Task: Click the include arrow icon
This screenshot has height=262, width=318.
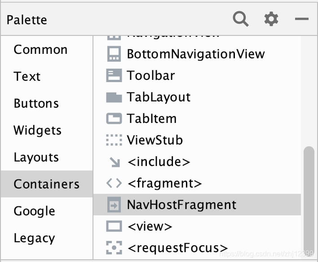Action: (115, 162)
